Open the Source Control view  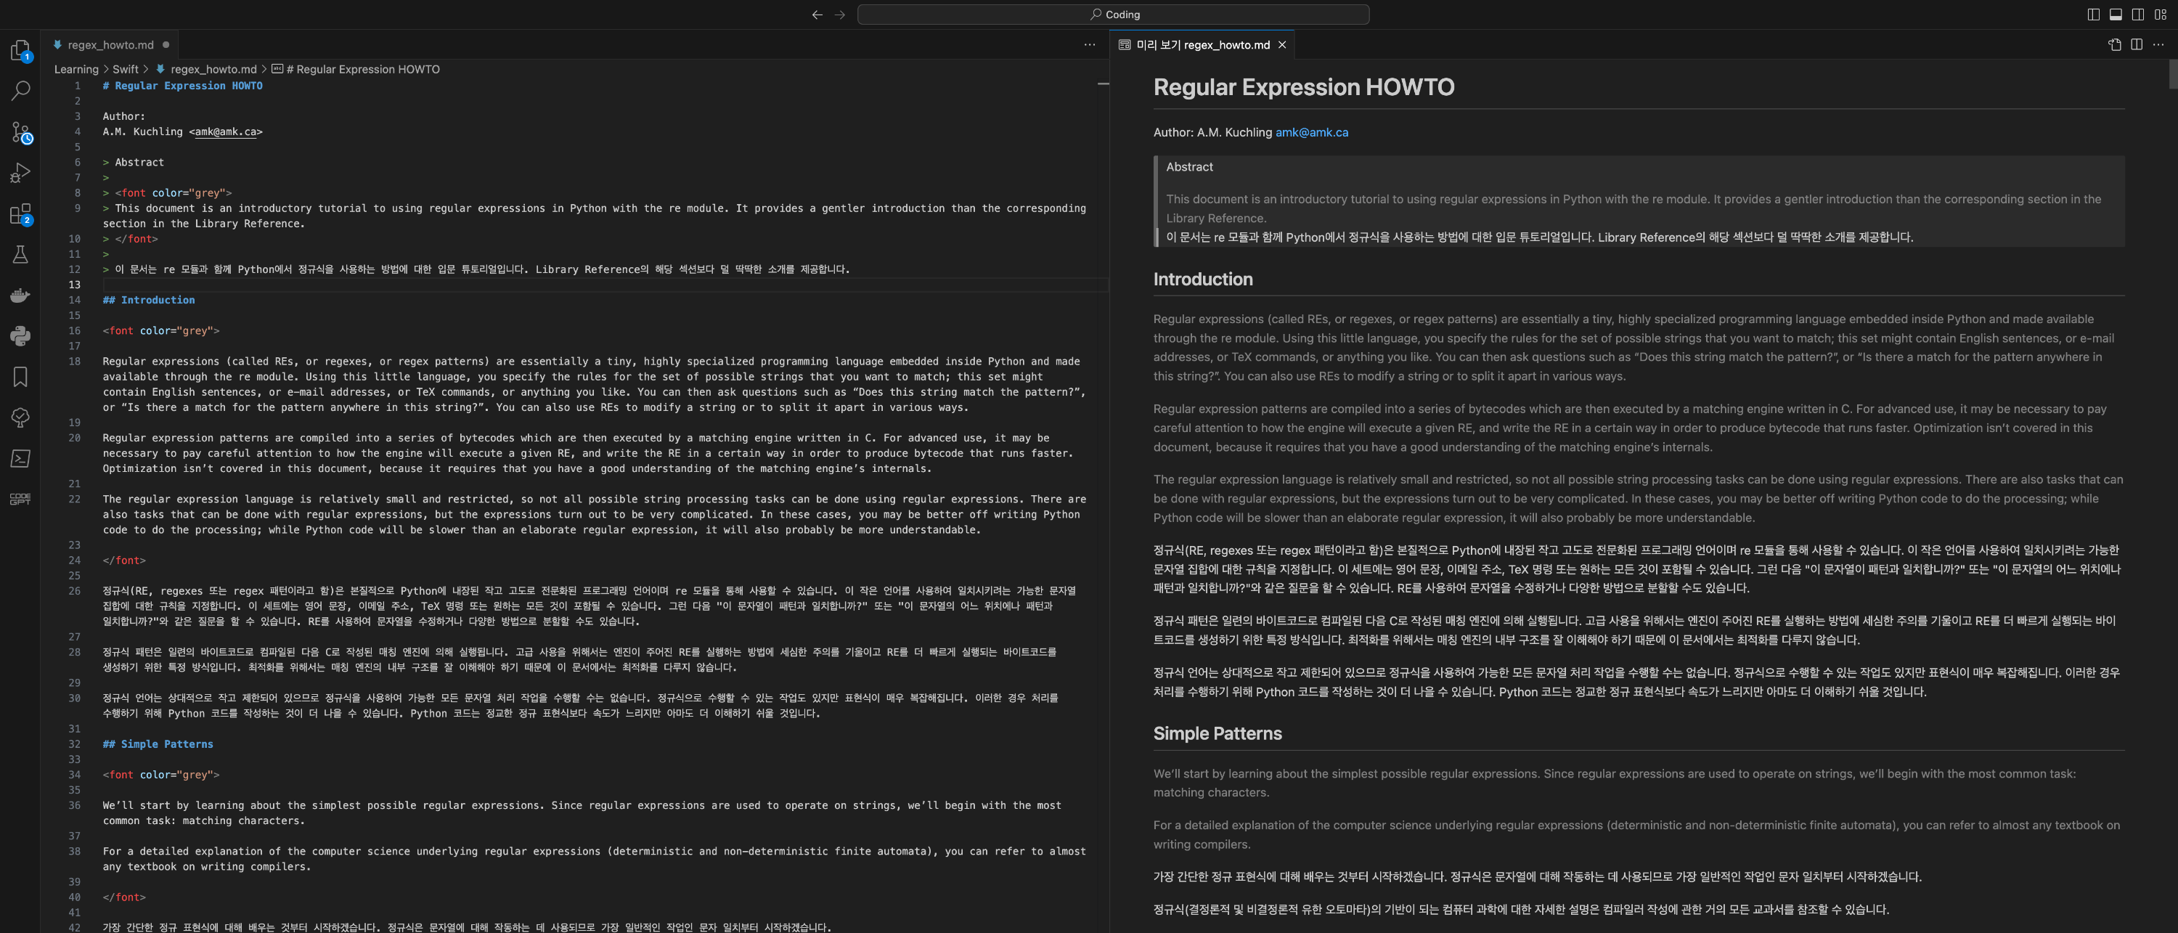coord(20,132)
